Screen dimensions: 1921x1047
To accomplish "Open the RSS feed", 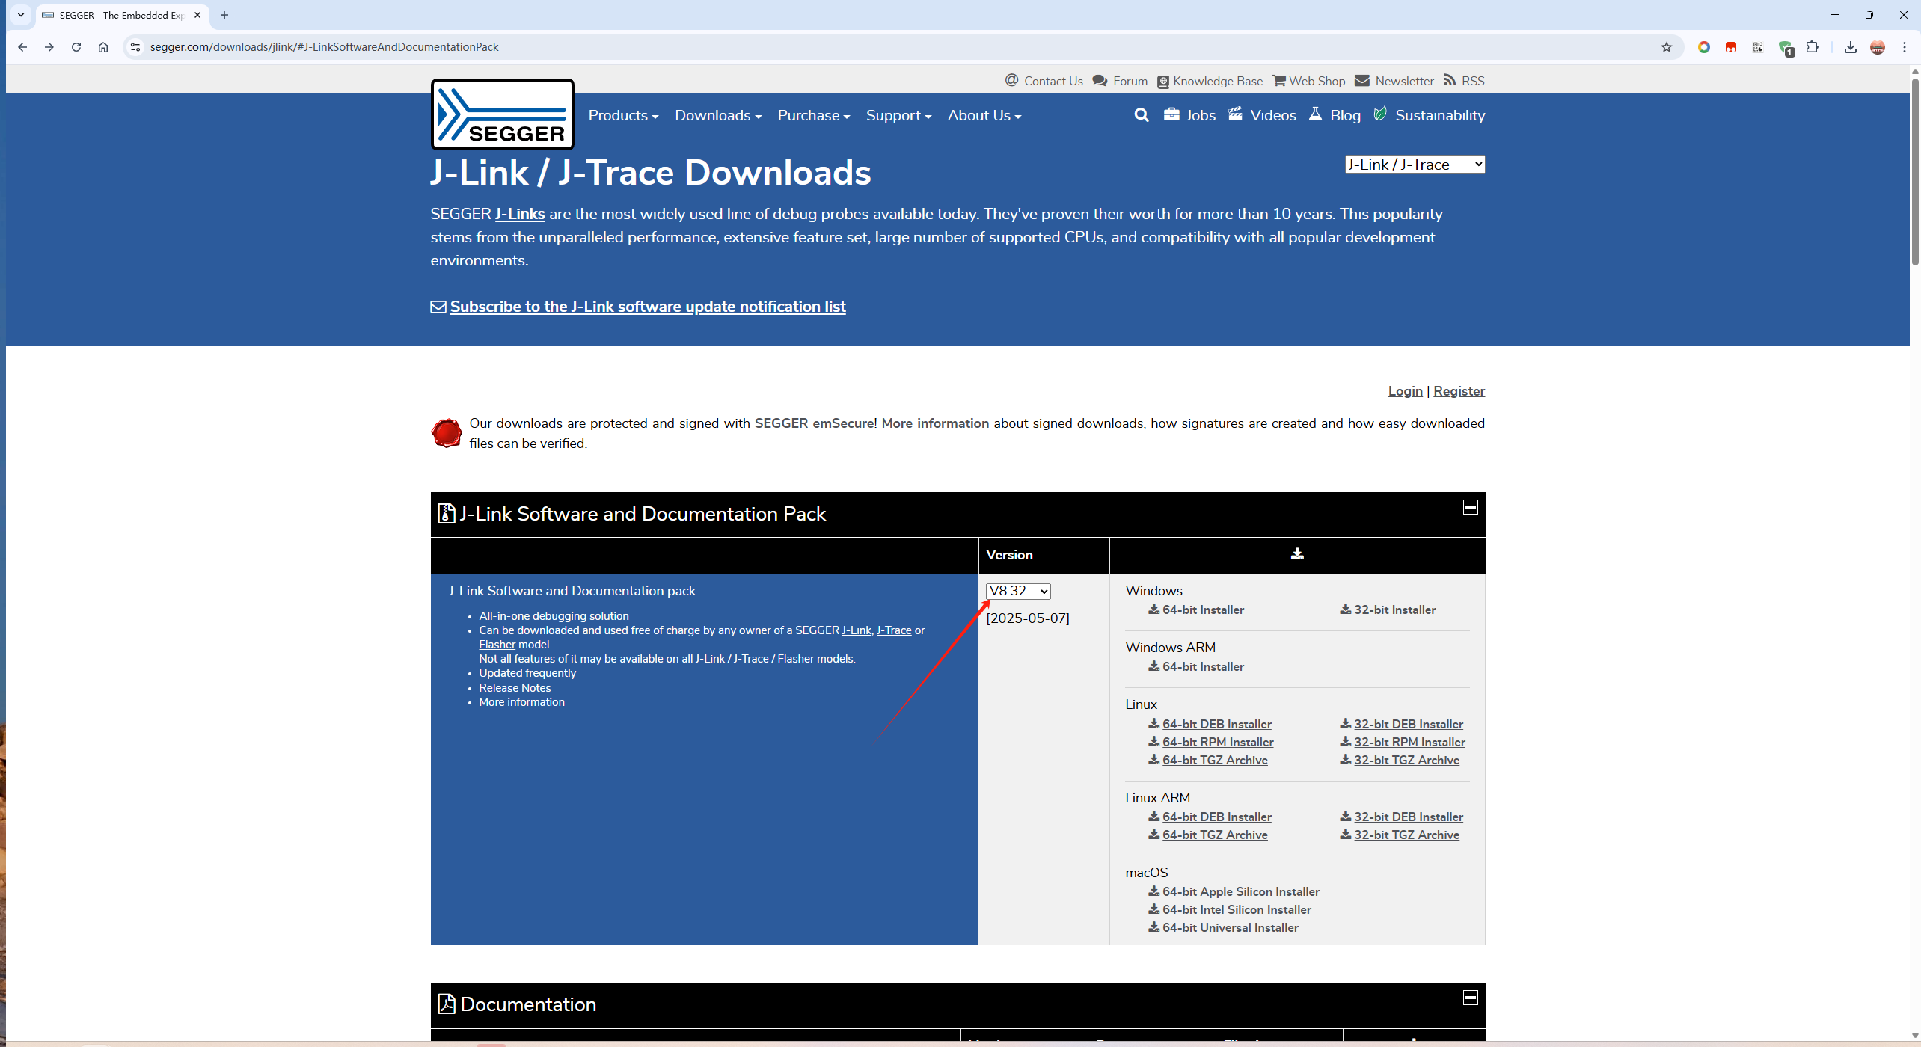I will pyautogui.click(x=1464, y=81).
